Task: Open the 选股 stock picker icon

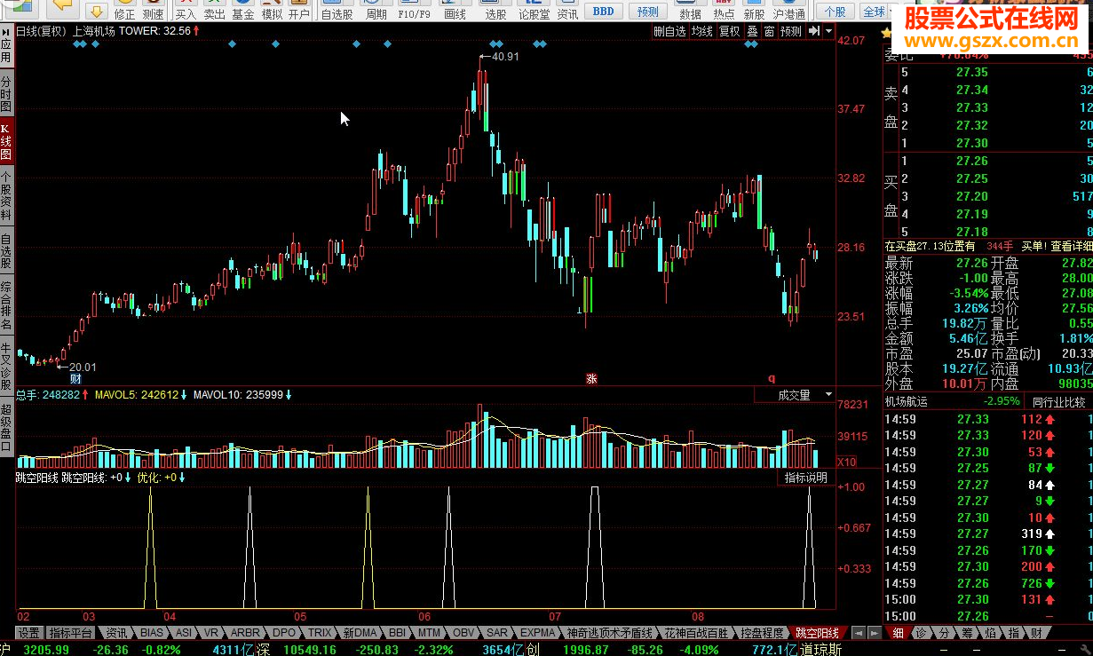Action: click(x=495, y=11)
